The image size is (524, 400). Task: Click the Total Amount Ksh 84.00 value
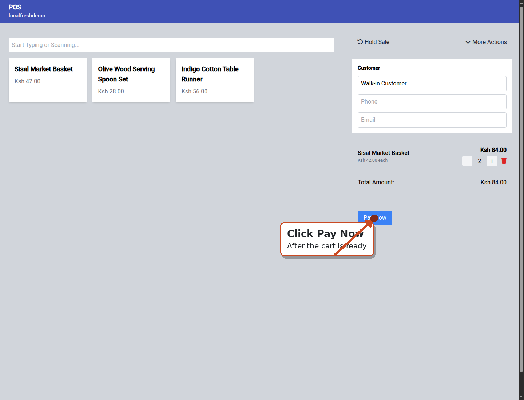click(493, 182)
